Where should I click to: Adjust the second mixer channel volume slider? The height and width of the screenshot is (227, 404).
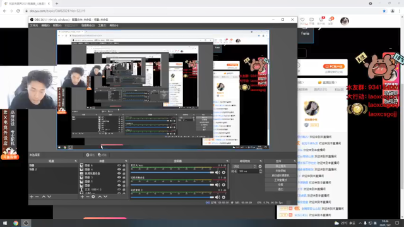coord(172,185)
